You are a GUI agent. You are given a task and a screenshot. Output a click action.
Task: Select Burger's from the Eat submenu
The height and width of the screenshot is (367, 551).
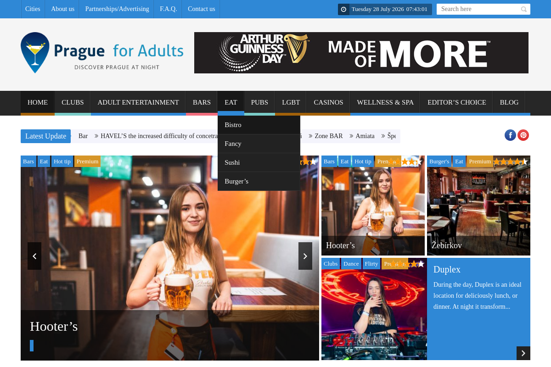point(259,181)
